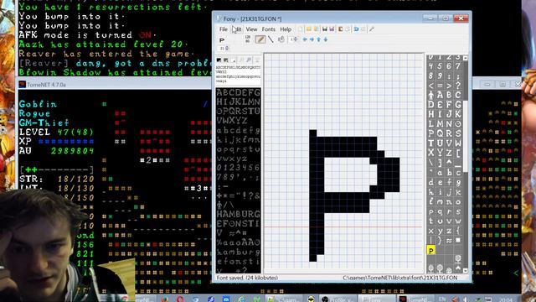This screenshot has width=536, height=302.
Task: Select the highlighted yellow P glyph cell
Action: pyautogui.click(x=430, y=250)
